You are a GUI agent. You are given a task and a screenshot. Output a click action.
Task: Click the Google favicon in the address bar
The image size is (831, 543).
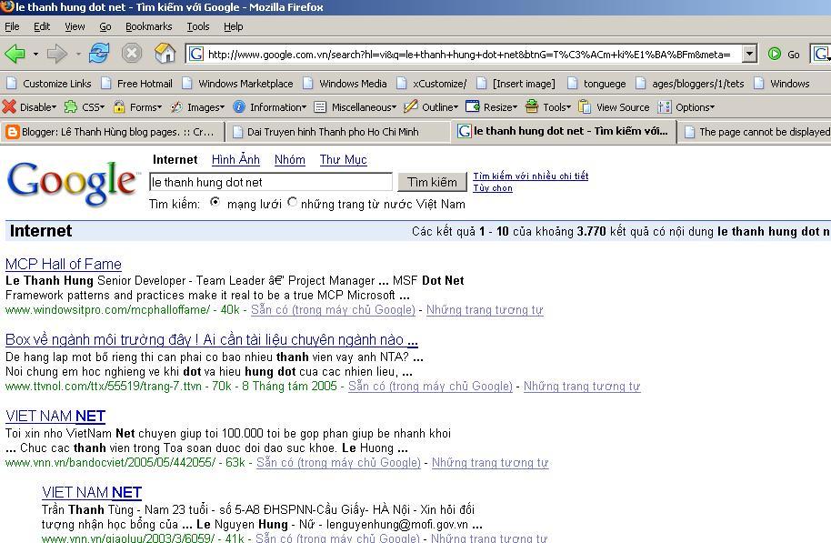point(196,54)
